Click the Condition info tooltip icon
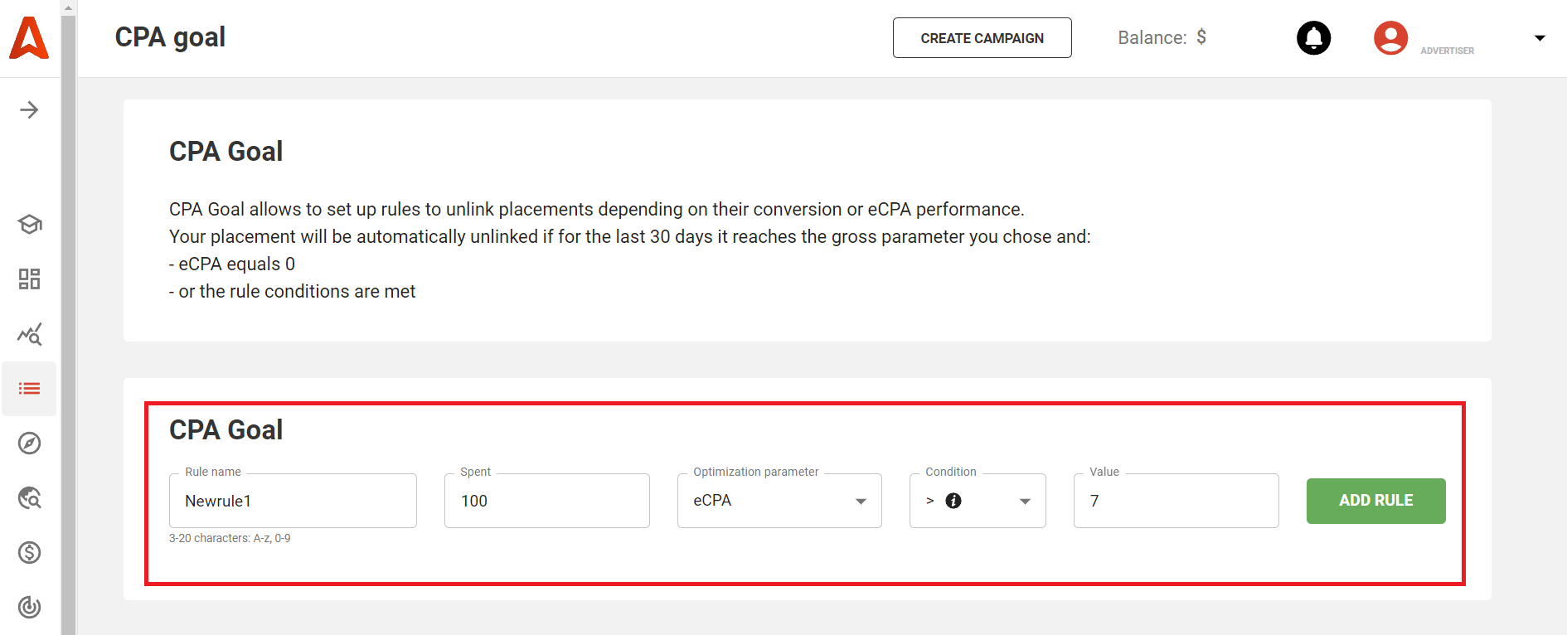Image resolution: width=1567 pixels, height=635 pixels. (x=953, y=501)
